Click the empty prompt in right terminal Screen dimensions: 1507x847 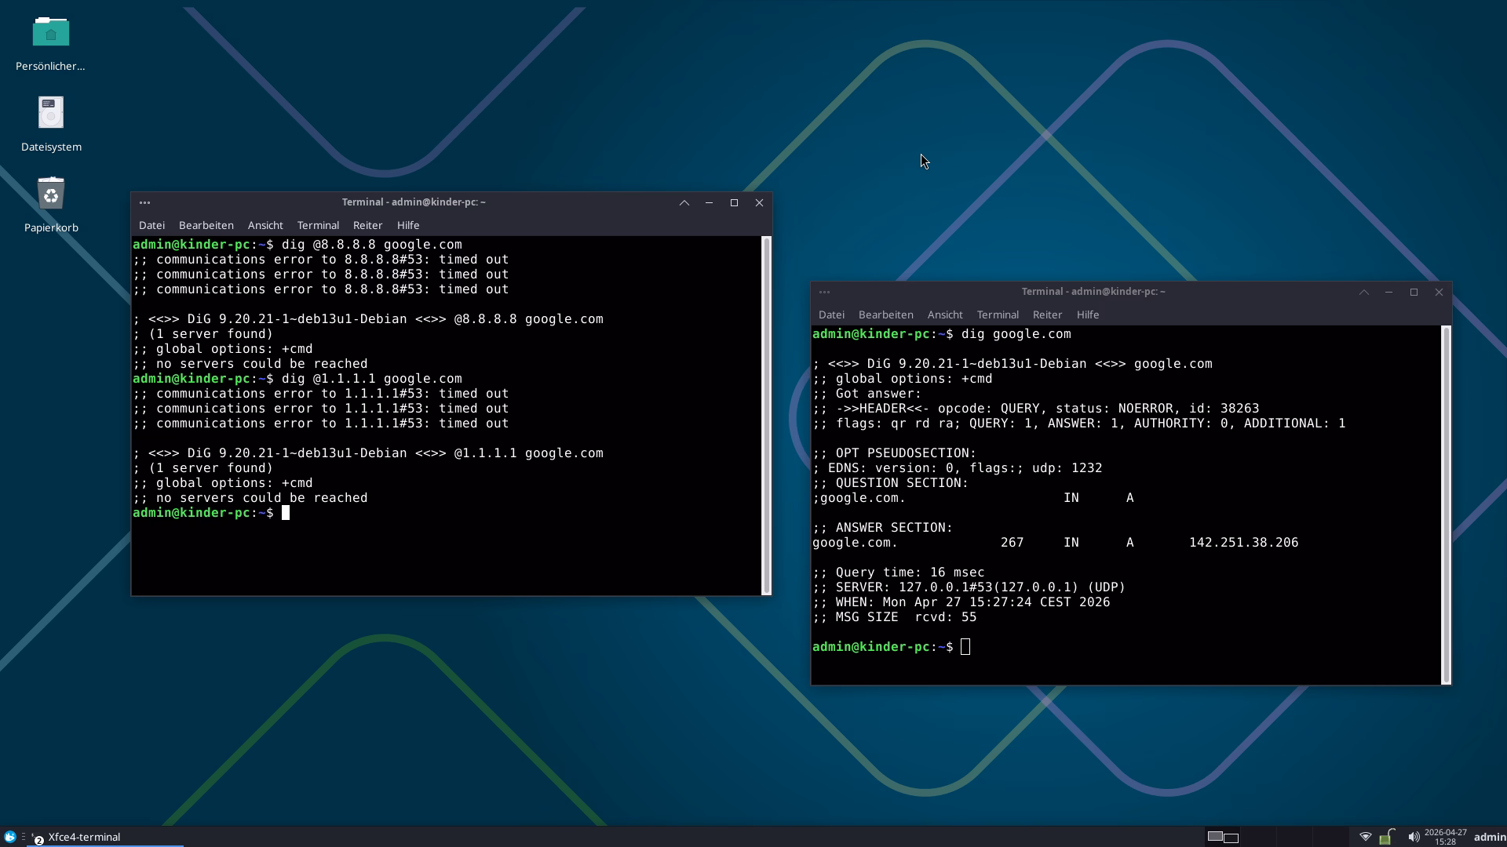click(892, 647)
